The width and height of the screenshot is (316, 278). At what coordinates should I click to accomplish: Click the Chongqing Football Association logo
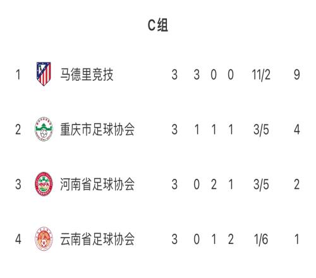(x=44, y=129)
